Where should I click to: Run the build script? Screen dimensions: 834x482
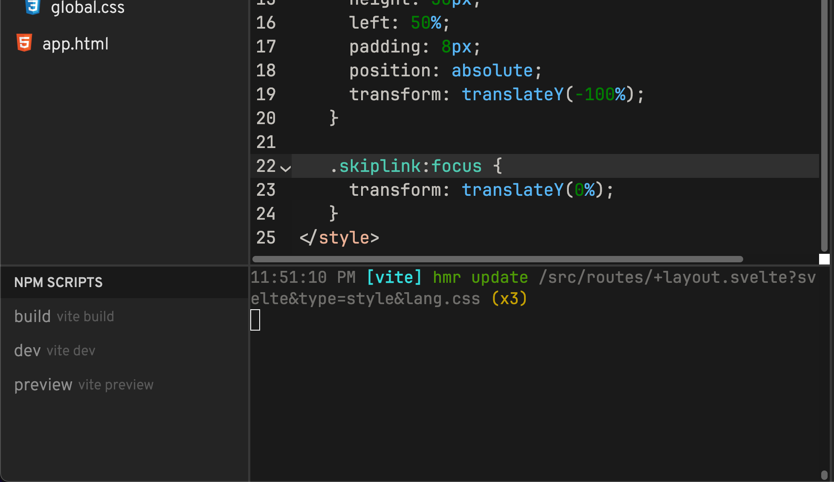[32, 316]
